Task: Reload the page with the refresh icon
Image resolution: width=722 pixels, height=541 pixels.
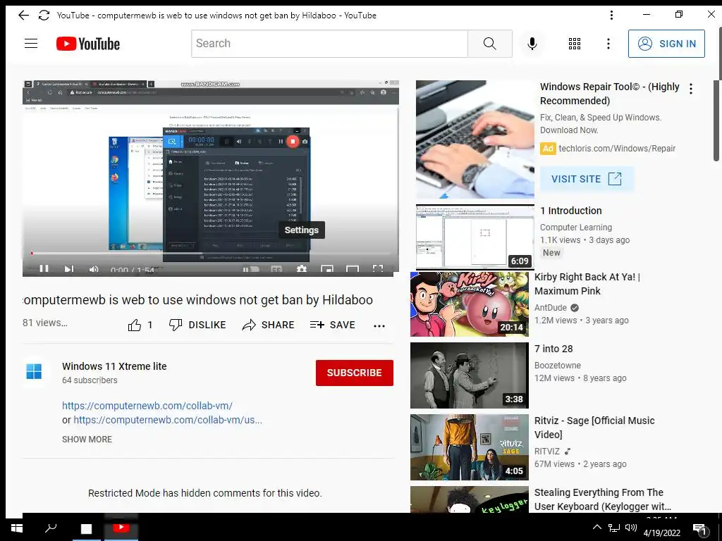Action: [x=44, y=15]
